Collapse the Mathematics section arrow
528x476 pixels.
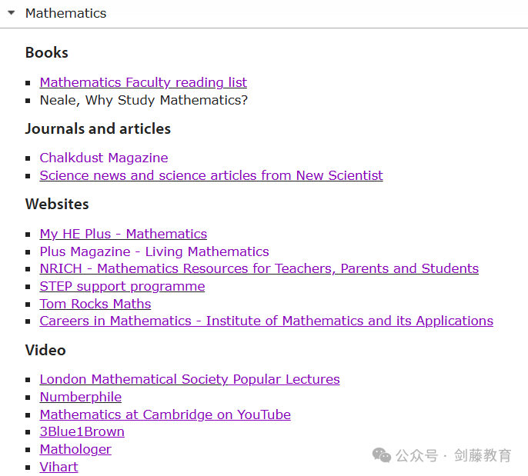point(12,13)
